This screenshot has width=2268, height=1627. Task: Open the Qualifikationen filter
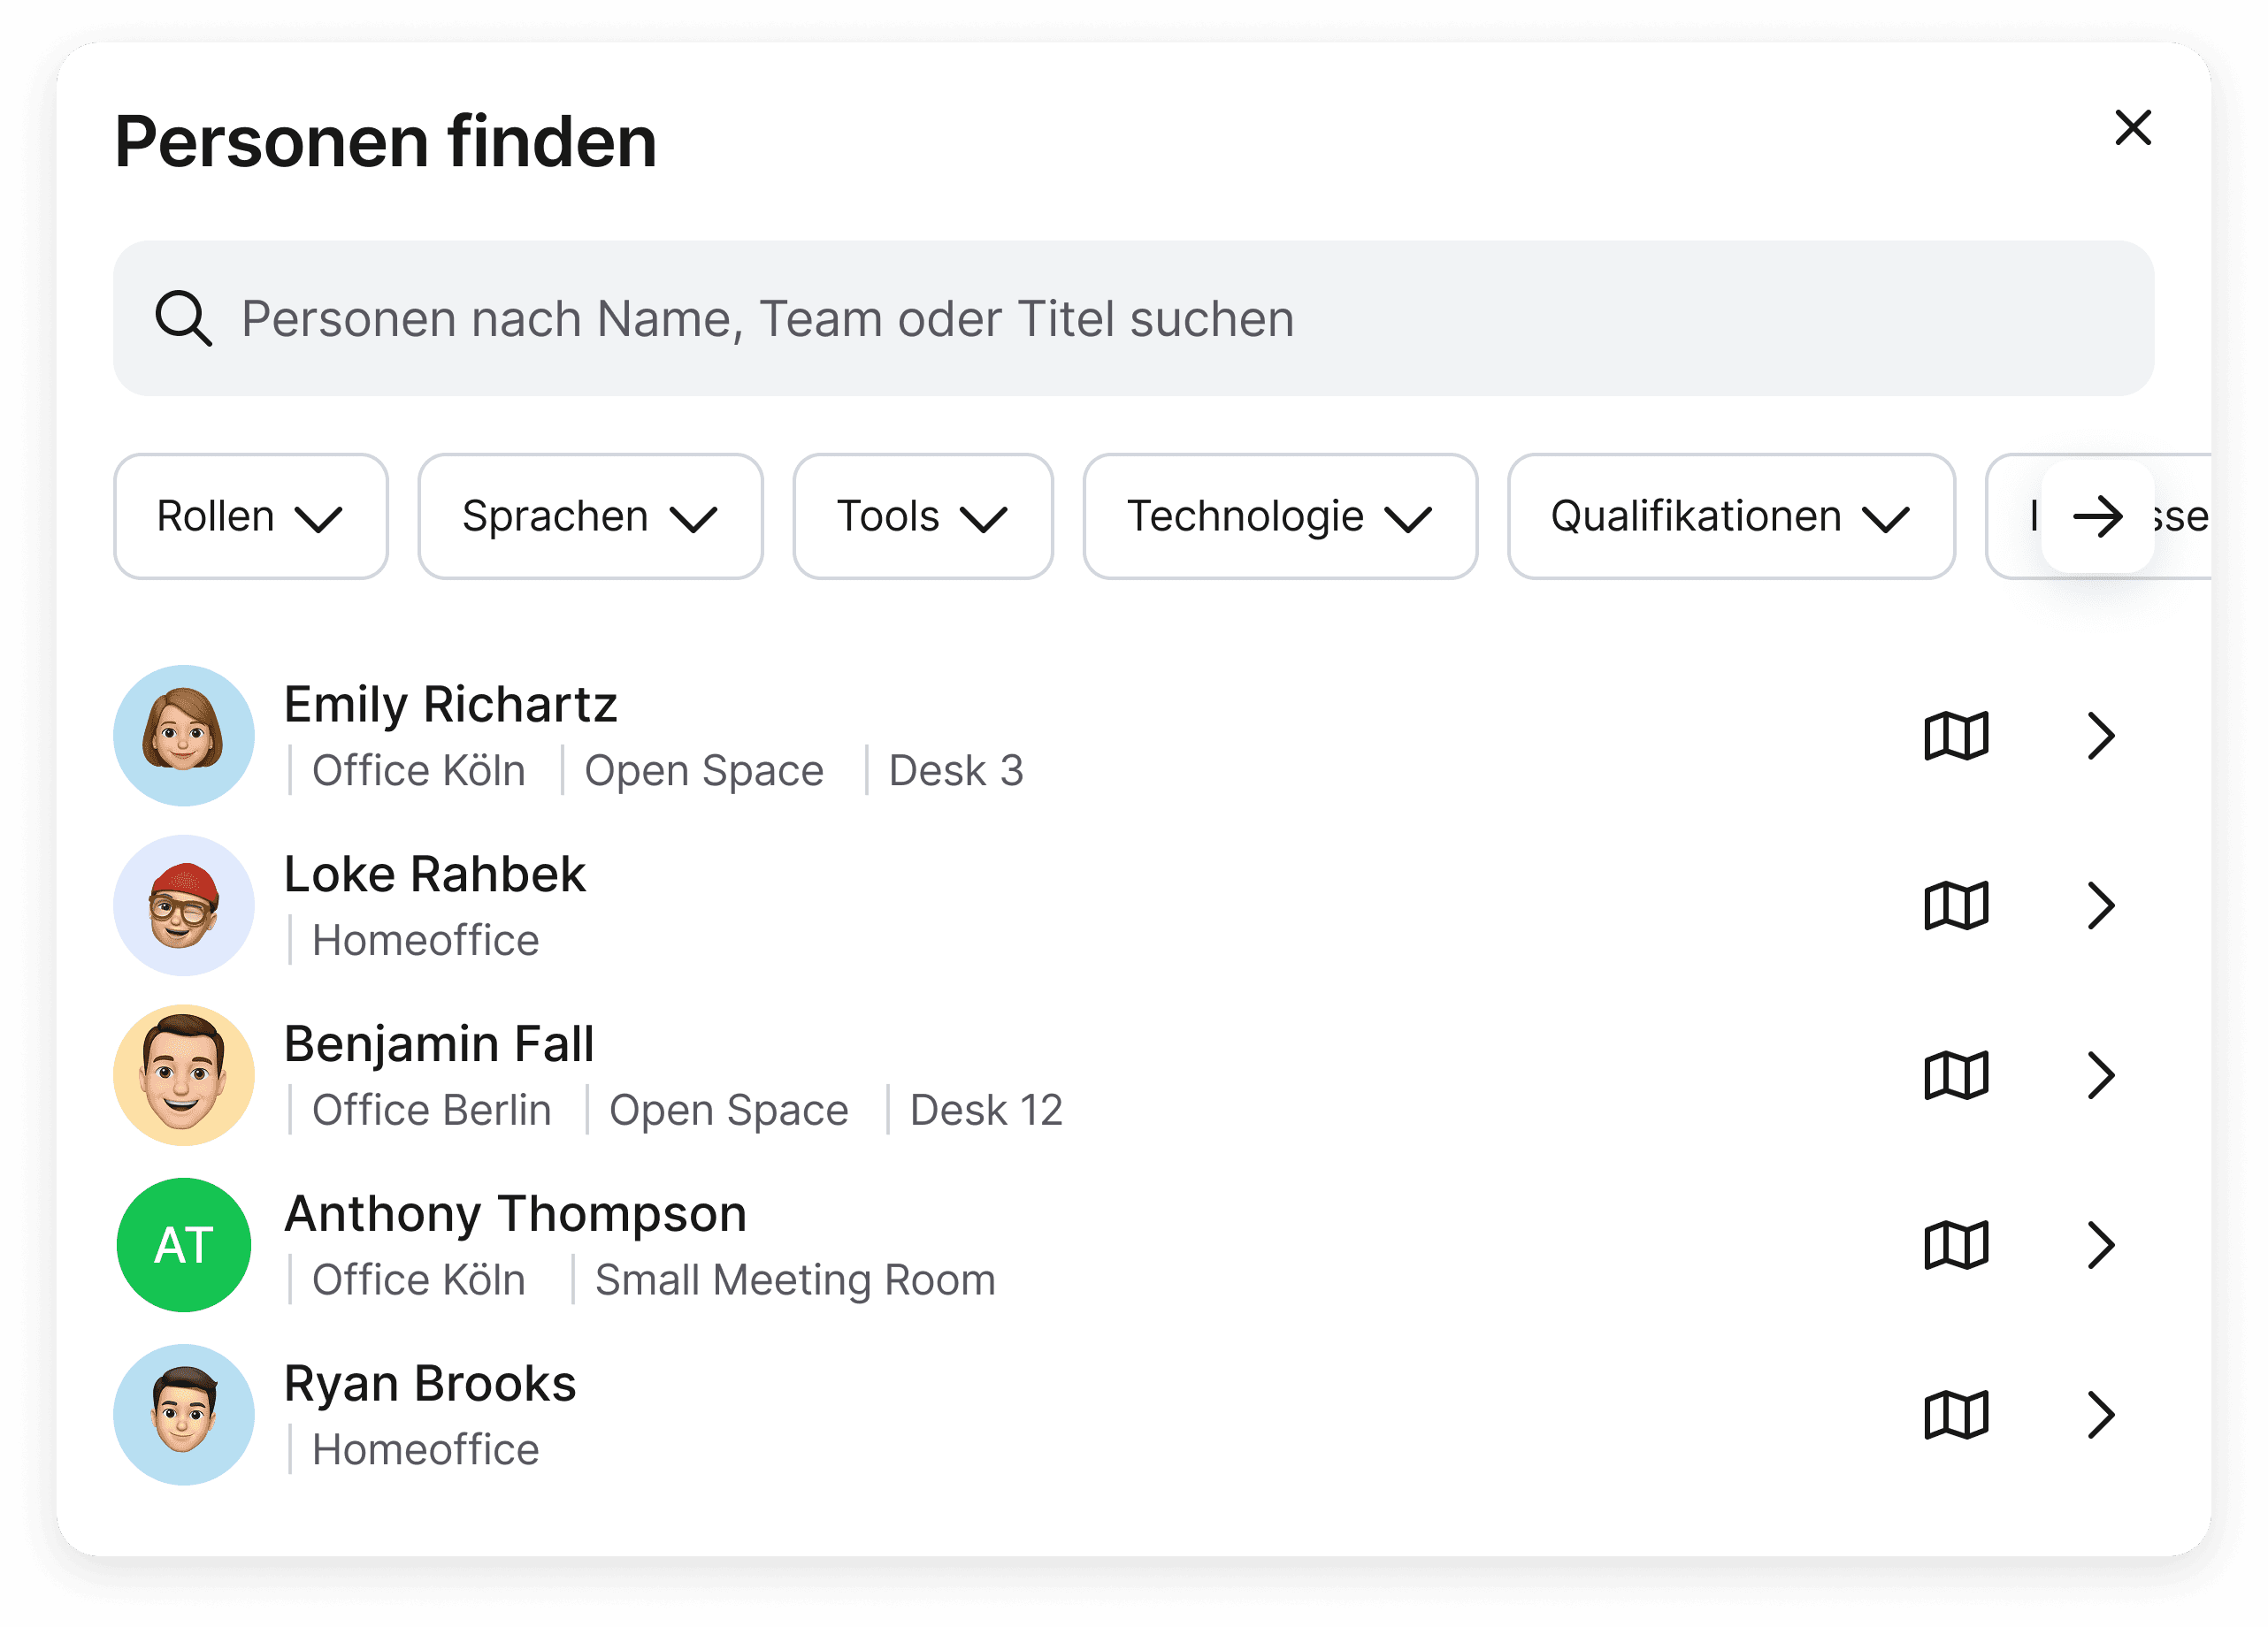click(1730, 516)
